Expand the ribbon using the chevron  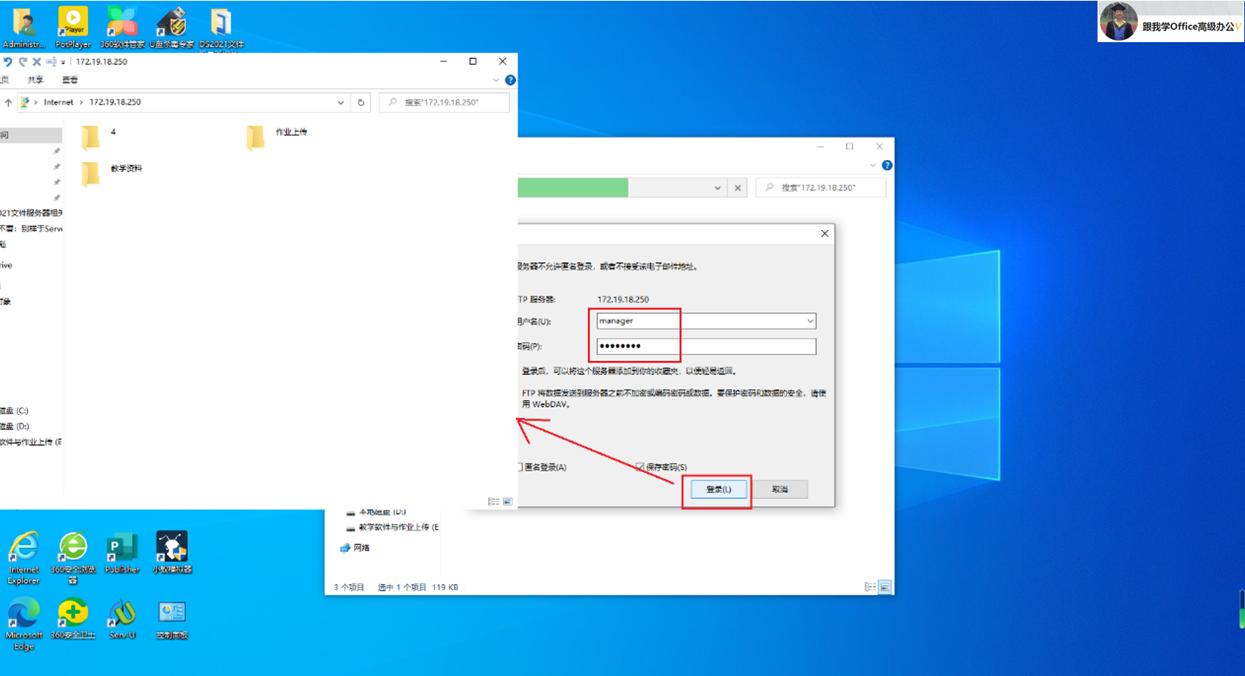(496, 80)
